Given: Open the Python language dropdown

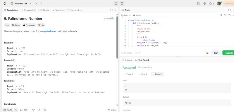Looking at the screenshot, I should click(126, 15).
